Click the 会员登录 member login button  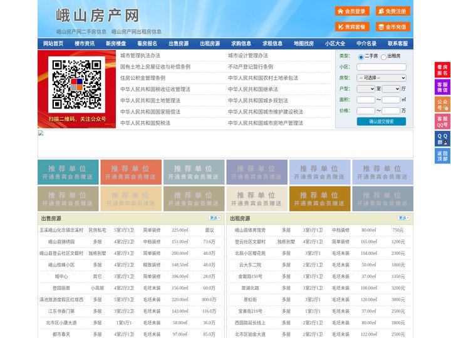pyautogui.click(x=352, y=11)
